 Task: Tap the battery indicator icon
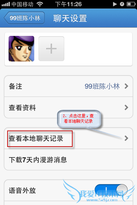click(x=131, y=4)
